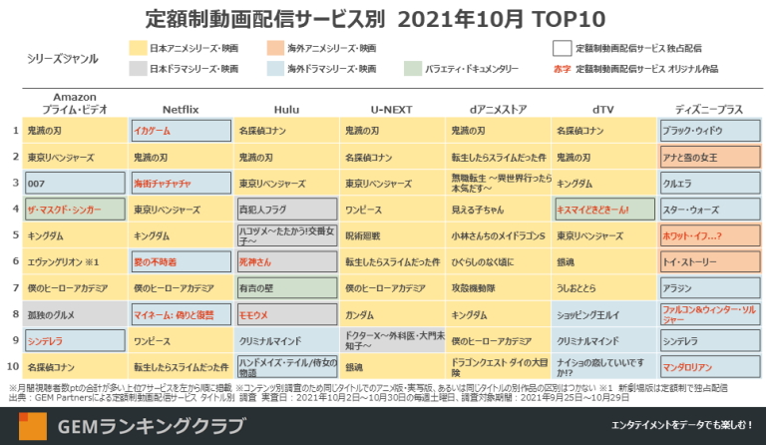The height and width of the screenshot is (445, 766).
Task: Select the yellow 日本アニメシリーズ・映画 legend swatch
Action: click(x=139, y=48)
